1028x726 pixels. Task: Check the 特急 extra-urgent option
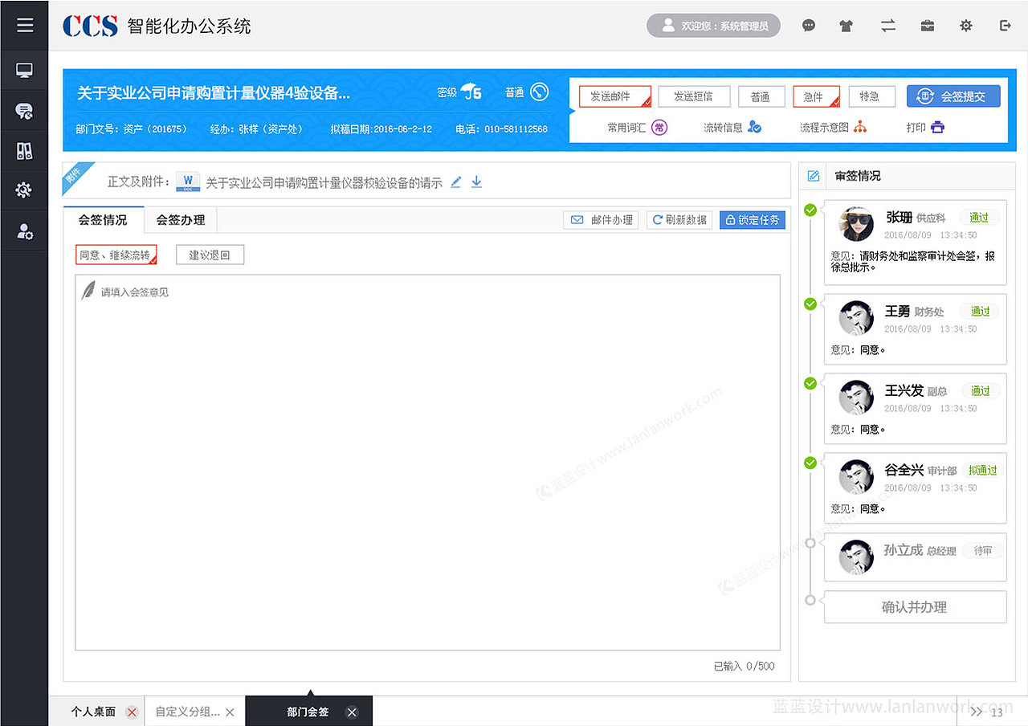(871, 96)
